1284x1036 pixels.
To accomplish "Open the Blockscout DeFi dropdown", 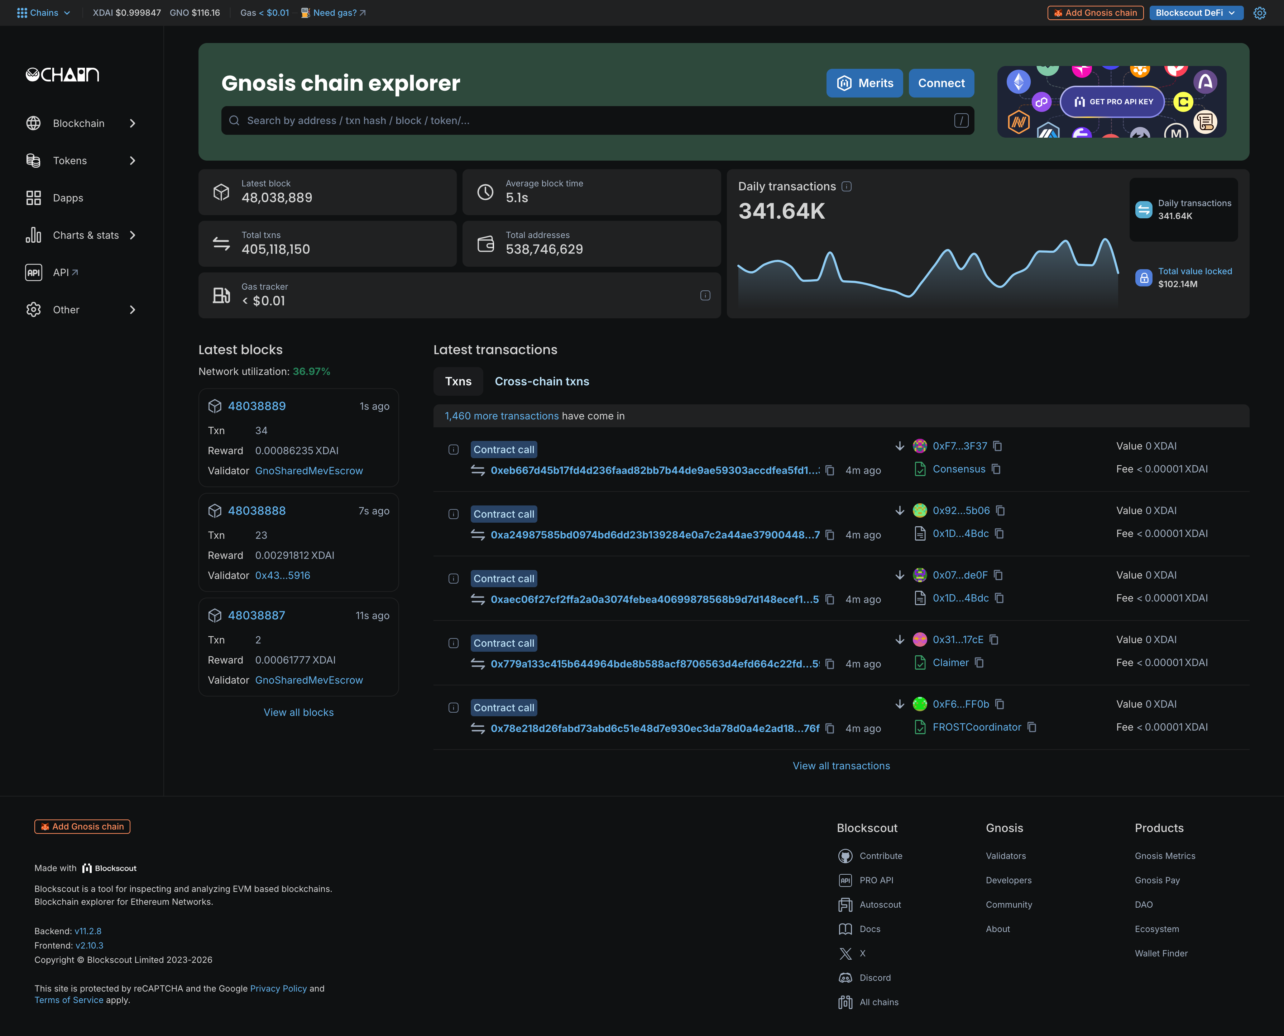I will point(1196,13).
